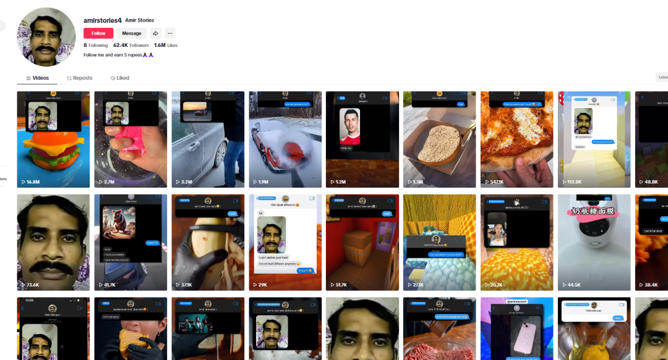Open the Message button
This screenshot has height=360, width=668.
[x=131, y=33]
